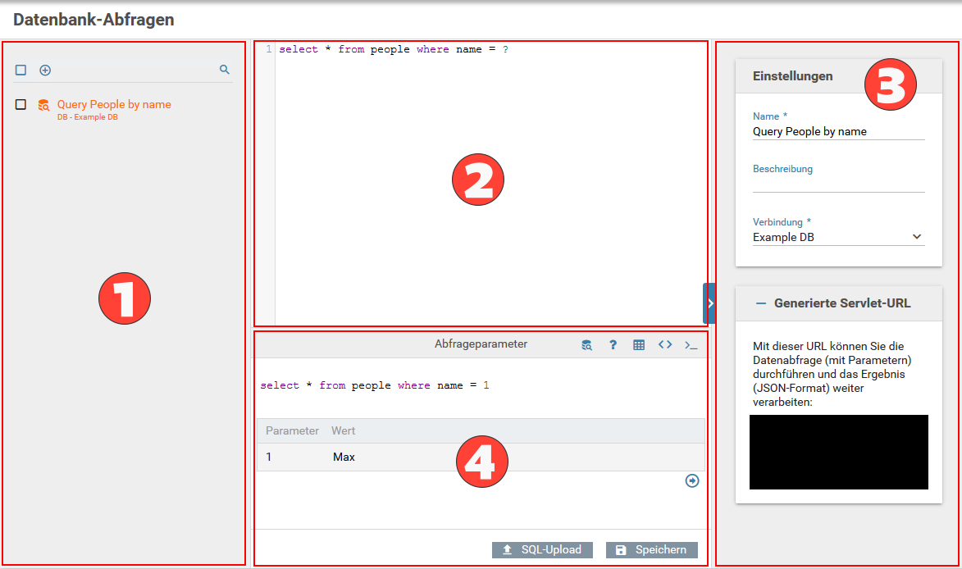Click into the Name field in Einstellungen
This screenshot has width=962, height=569.
tap(838, 131)
